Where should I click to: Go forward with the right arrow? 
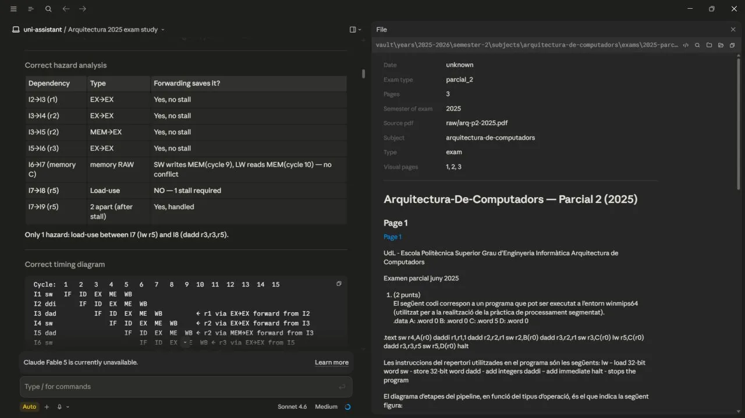[x=83, y=9]
